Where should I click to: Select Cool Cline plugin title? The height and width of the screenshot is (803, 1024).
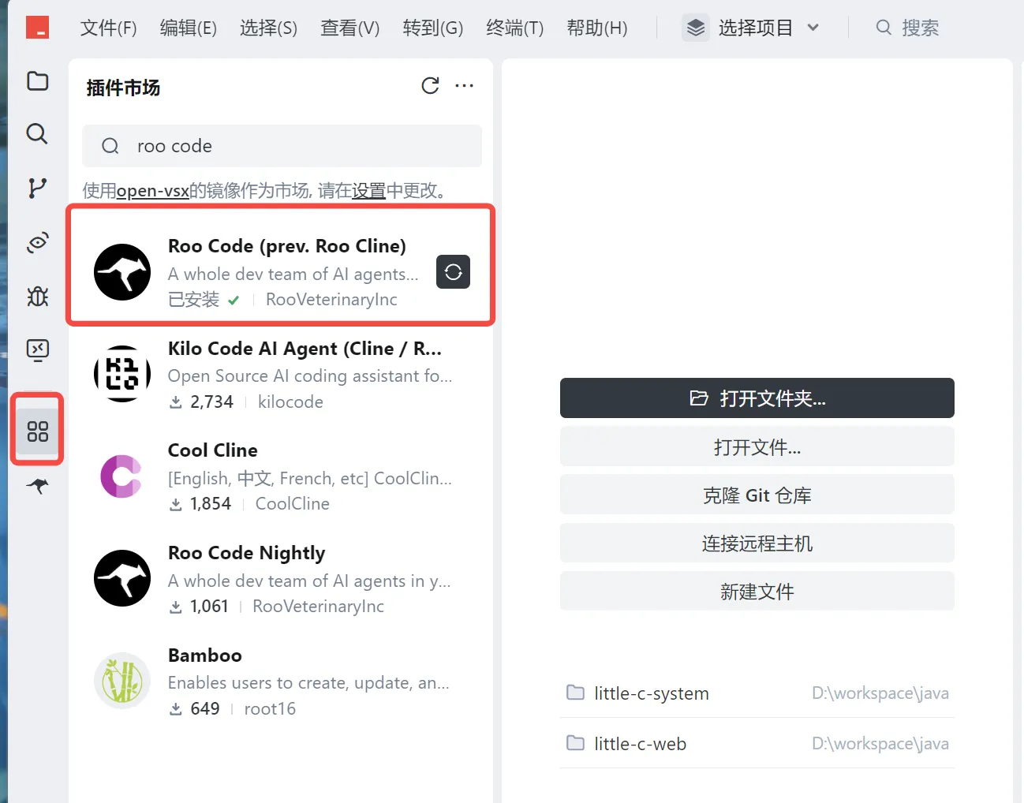pos(213,450)
